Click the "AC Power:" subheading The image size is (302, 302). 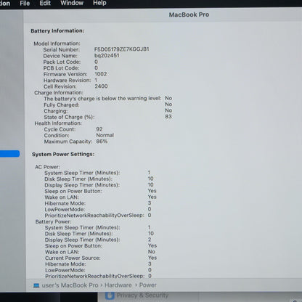(x=47, y=167)
